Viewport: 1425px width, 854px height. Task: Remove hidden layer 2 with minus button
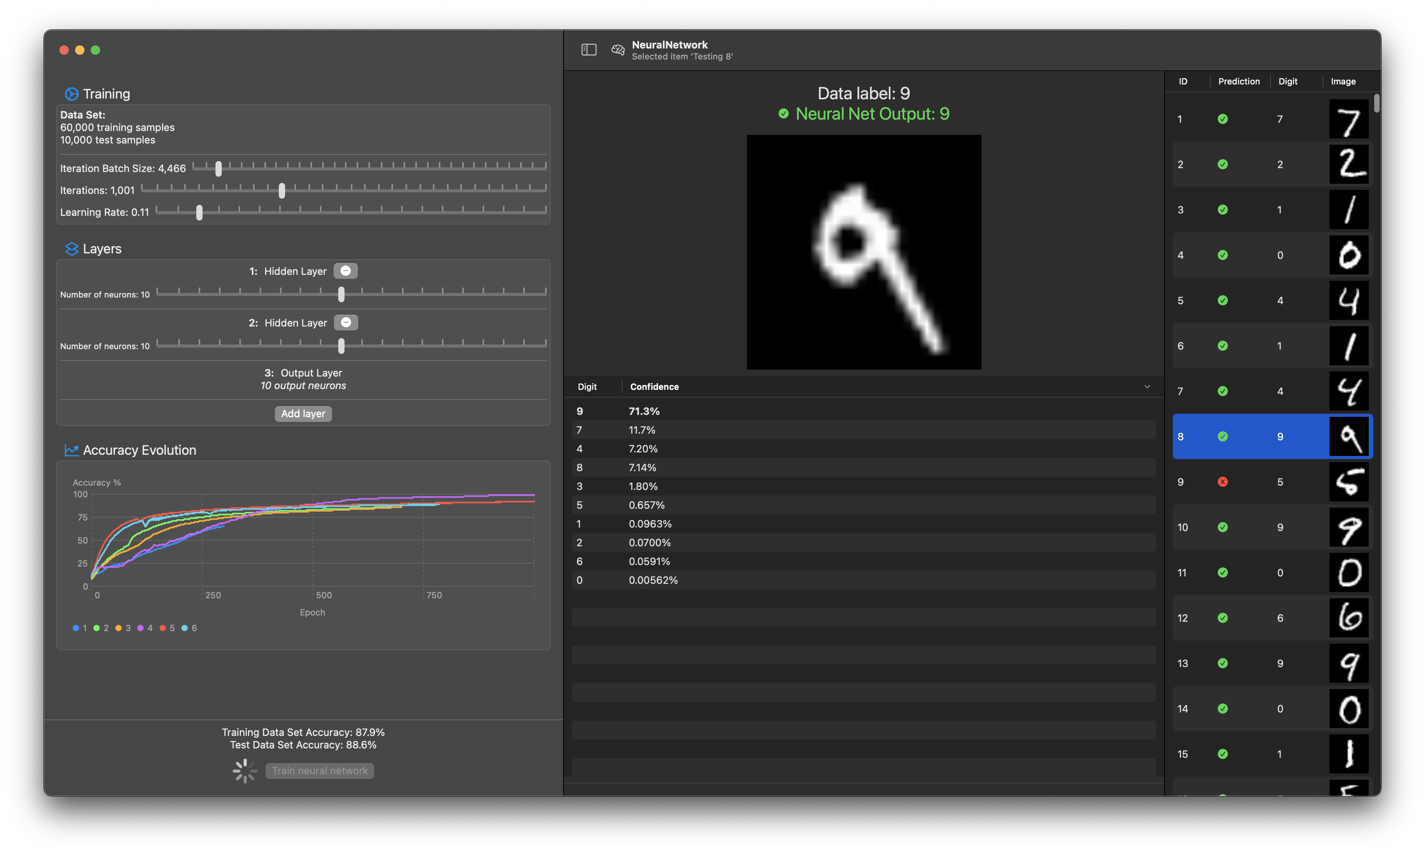pos(346,323)
